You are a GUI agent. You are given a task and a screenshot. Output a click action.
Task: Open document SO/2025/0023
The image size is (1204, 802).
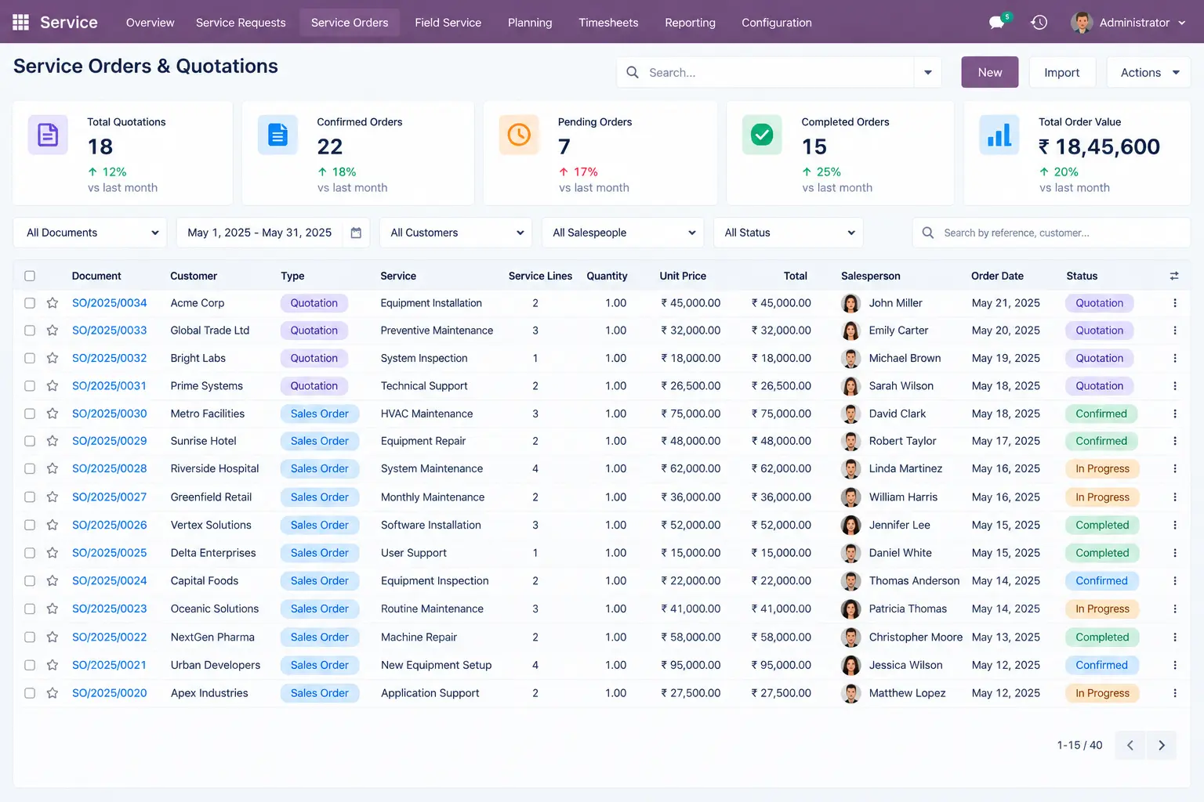(x=110, y=609)
